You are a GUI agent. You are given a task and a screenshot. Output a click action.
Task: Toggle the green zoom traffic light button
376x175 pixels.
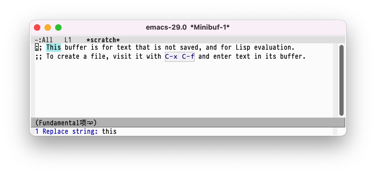pyautogui.click(x=58, y=27)
